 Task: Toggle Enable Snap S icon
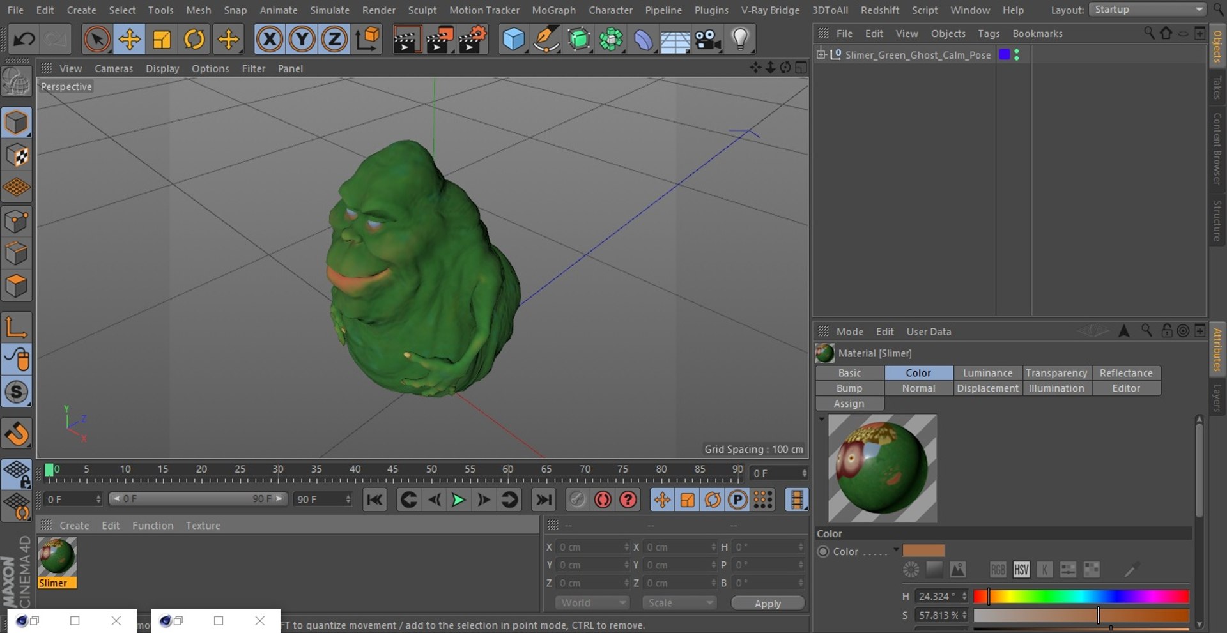coord(17,392)
